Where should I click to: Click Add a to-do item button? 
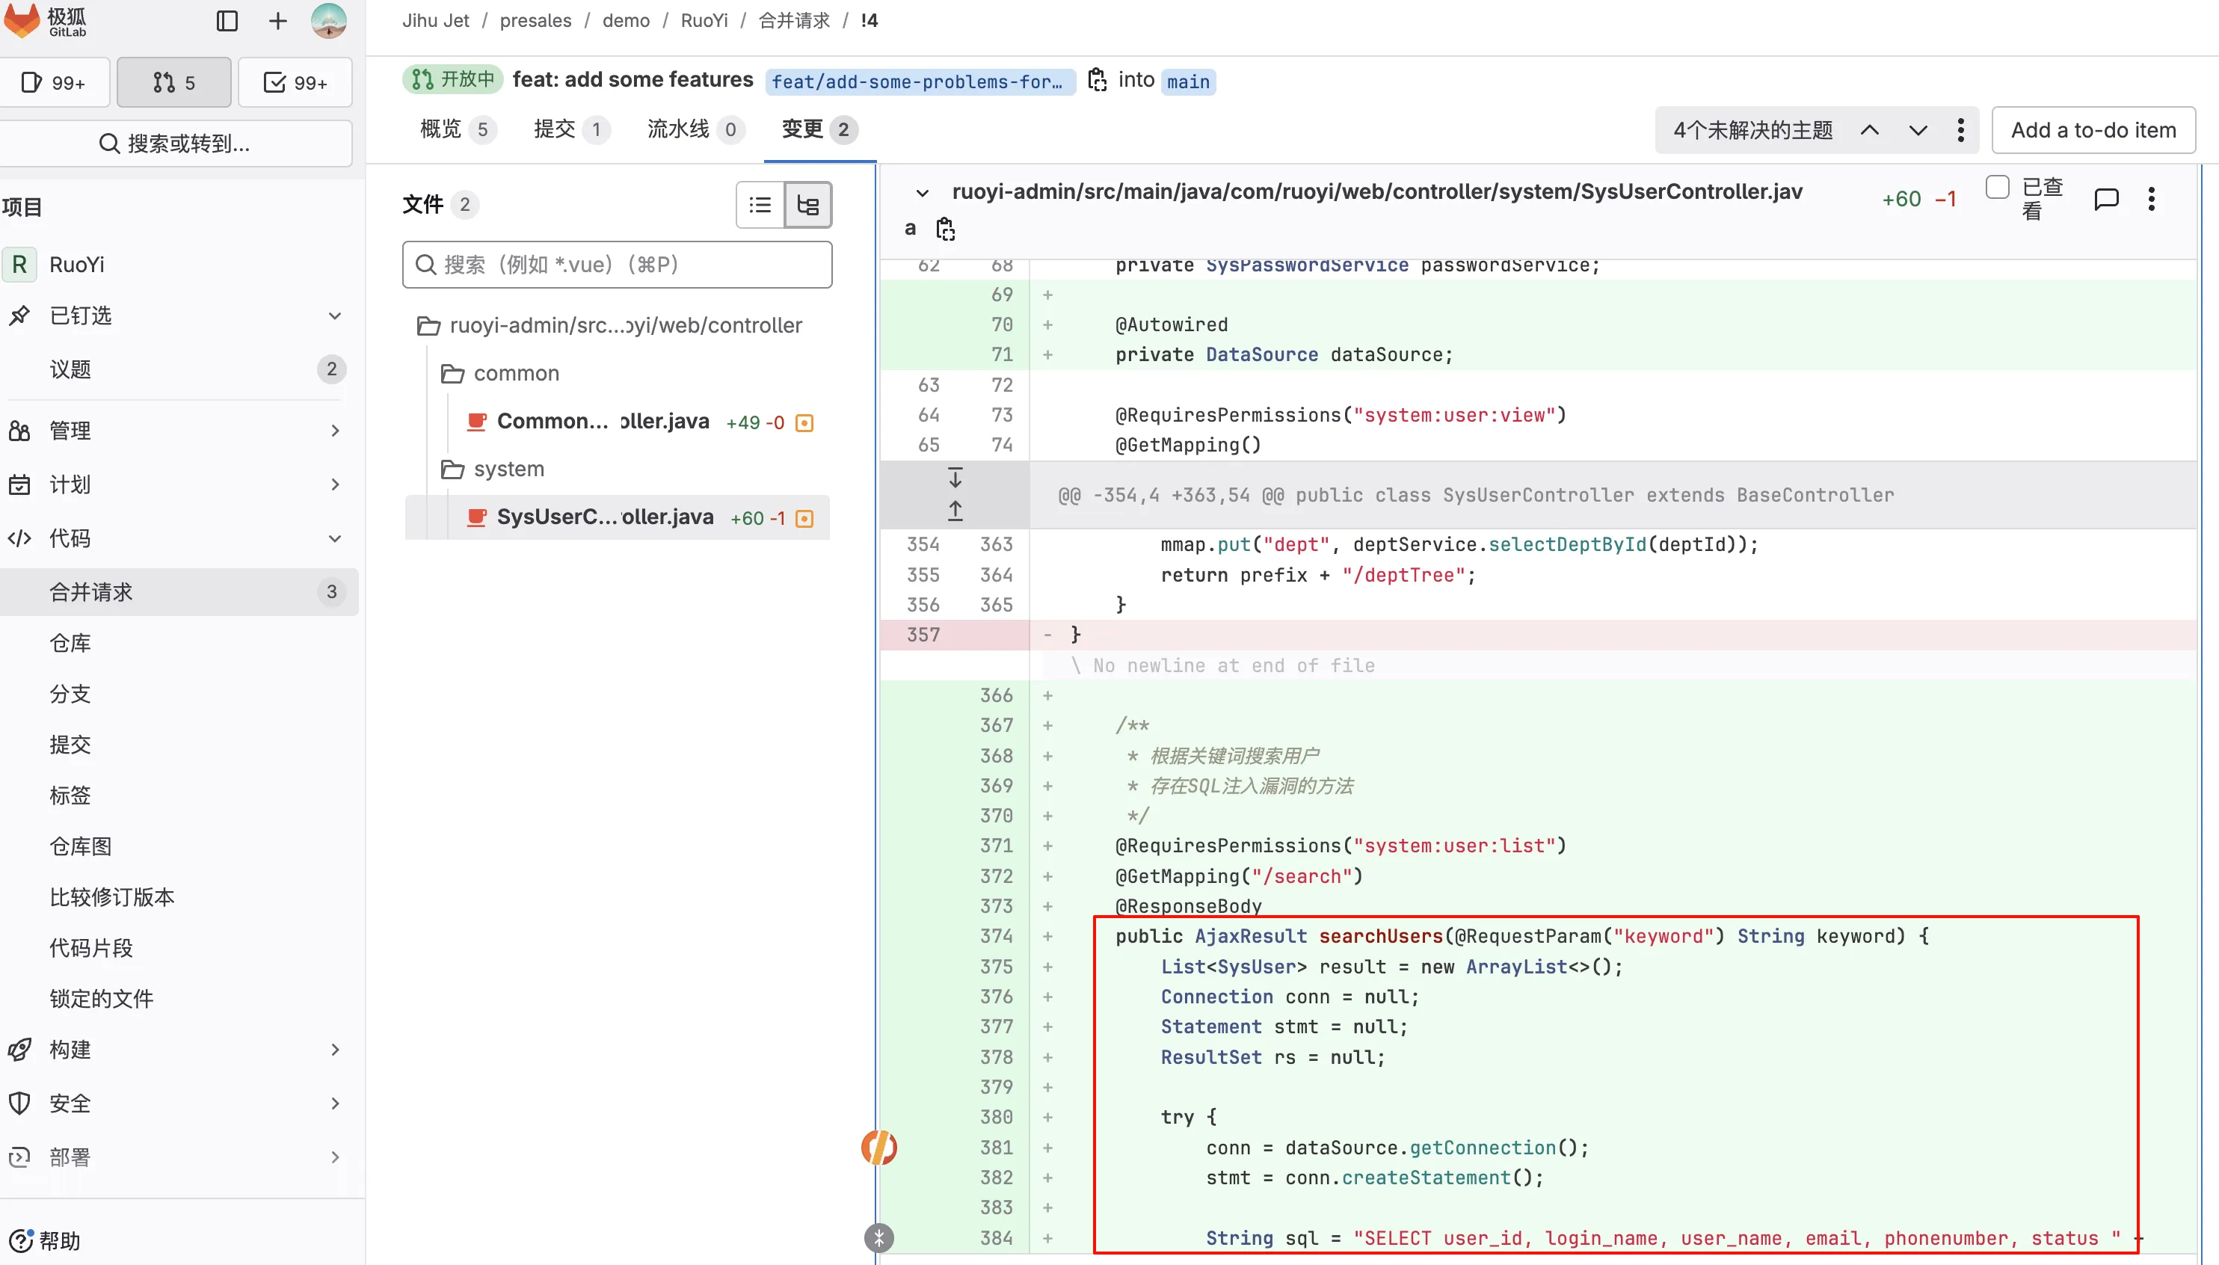pyautogui.click(x=2093, y=130)
